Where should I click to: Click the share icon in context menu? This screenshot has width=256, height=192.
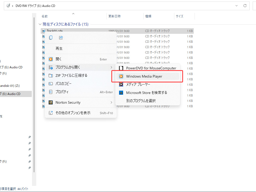61,38
